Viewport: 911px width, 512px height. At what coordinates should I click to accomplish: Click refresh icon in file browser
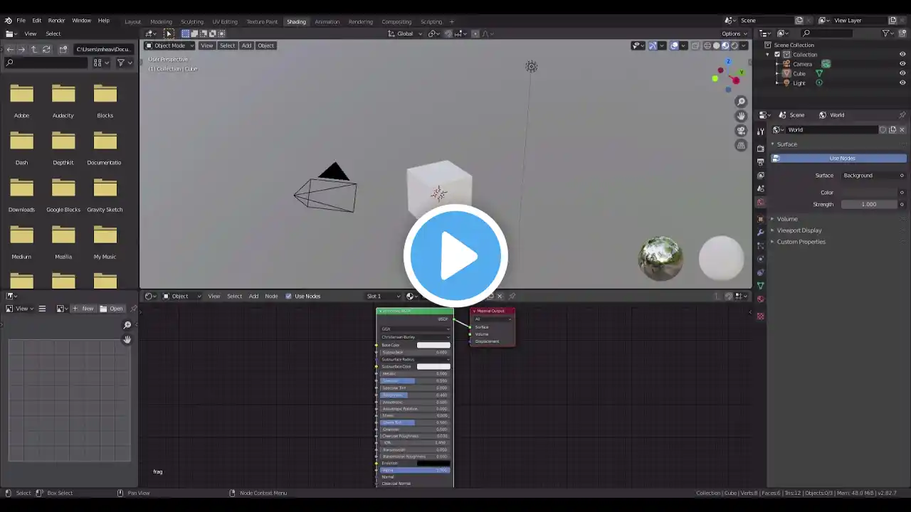(46, 49)
